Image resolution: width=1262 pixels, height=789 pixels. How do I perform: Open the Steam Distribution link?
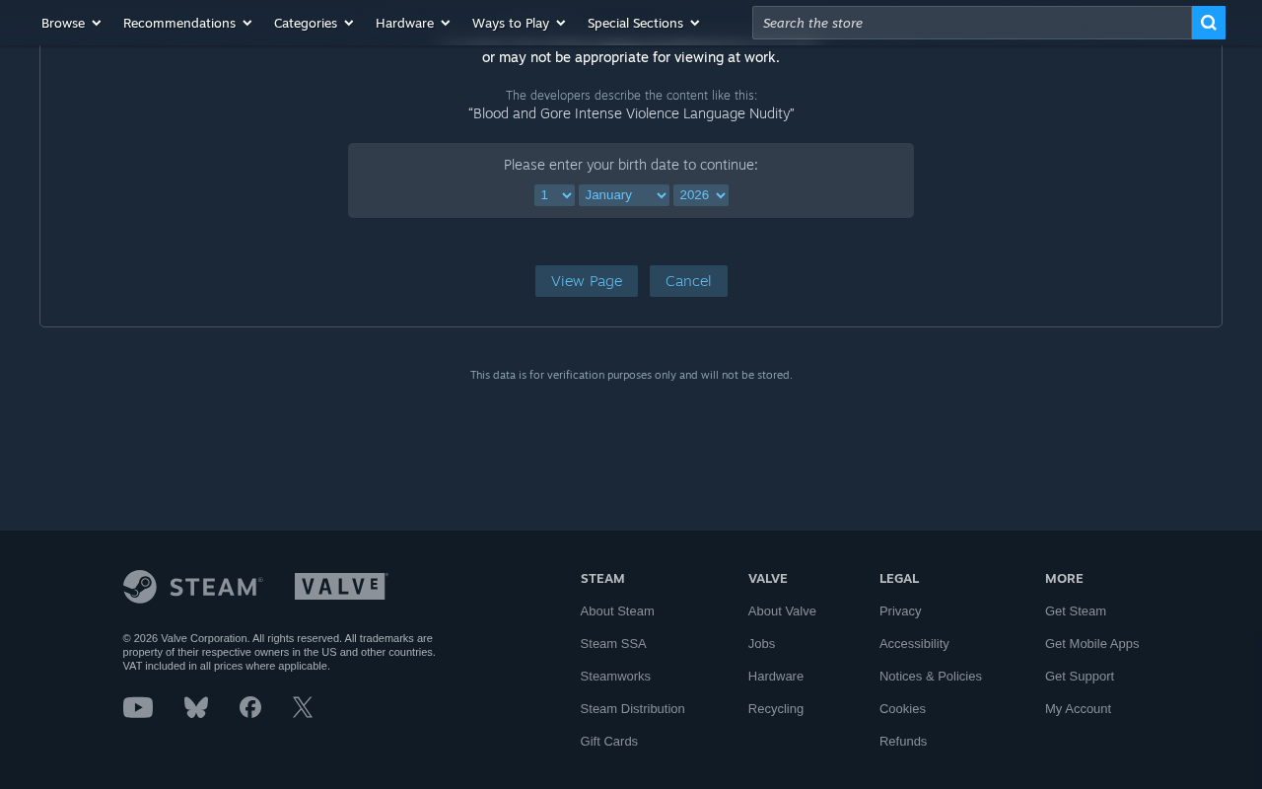click(x=633, y=709)
